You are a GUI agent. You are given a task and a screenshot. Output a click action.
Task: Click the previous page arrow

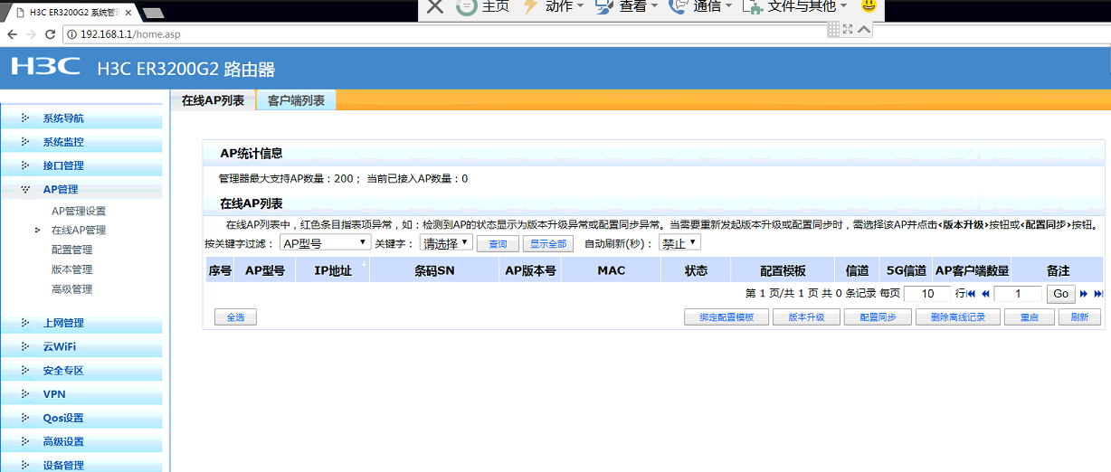point(985,294)
